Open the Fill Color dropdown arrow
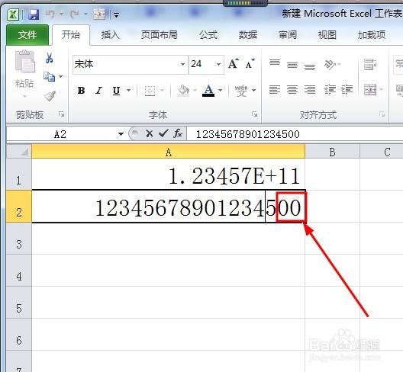The image size is (403, 372). (195, 91)
